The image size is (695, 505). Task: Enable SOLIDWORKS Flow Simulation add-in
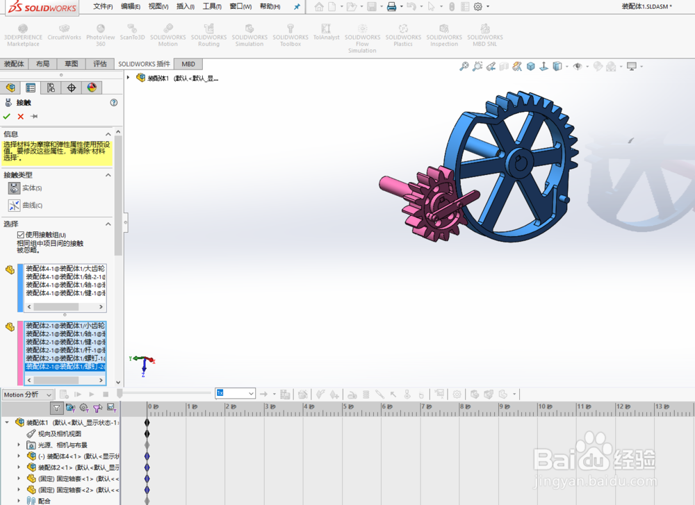coord(362,38)
